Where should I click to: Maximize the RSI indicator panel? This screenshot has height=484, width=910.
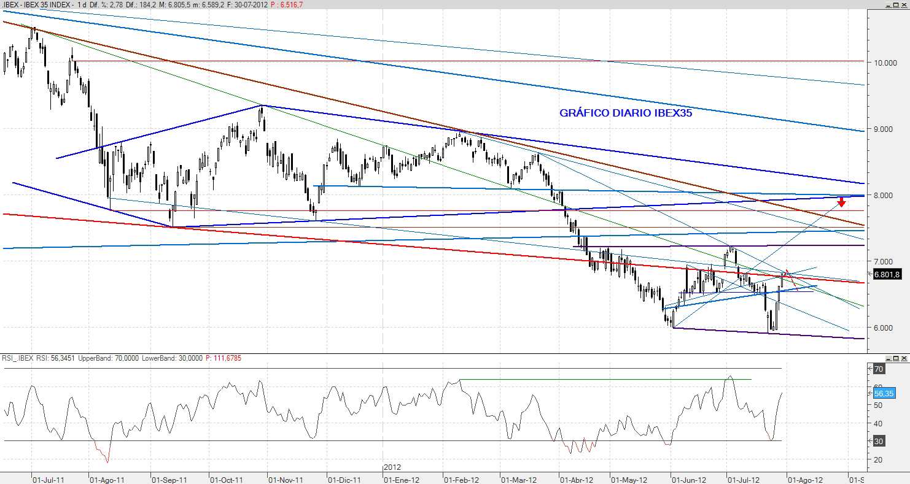896,358
